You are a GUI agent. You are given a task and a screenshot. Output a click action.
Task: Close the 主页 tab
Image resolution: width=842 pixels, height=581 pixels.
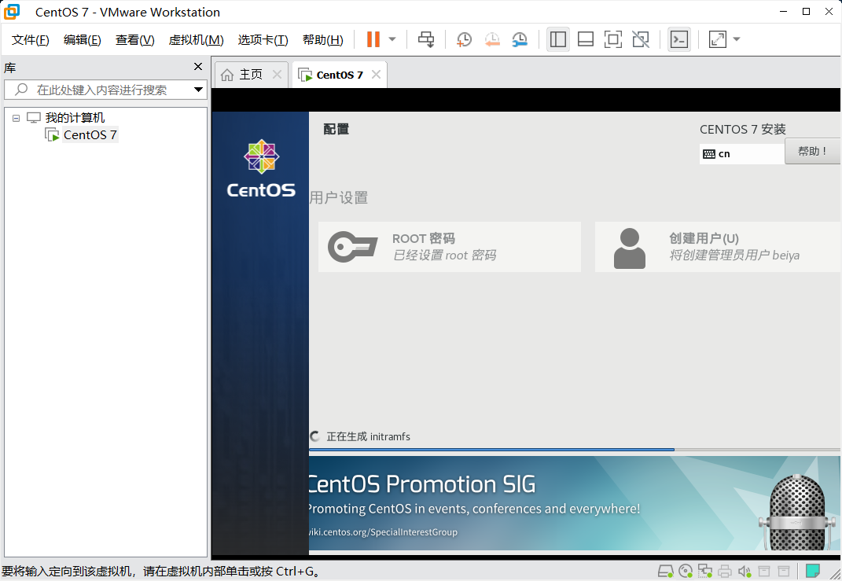[277, 75]
